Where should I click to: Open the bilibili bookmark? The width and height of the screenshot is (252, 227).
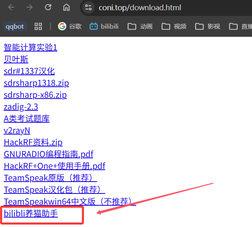click(x=104, y=26)
